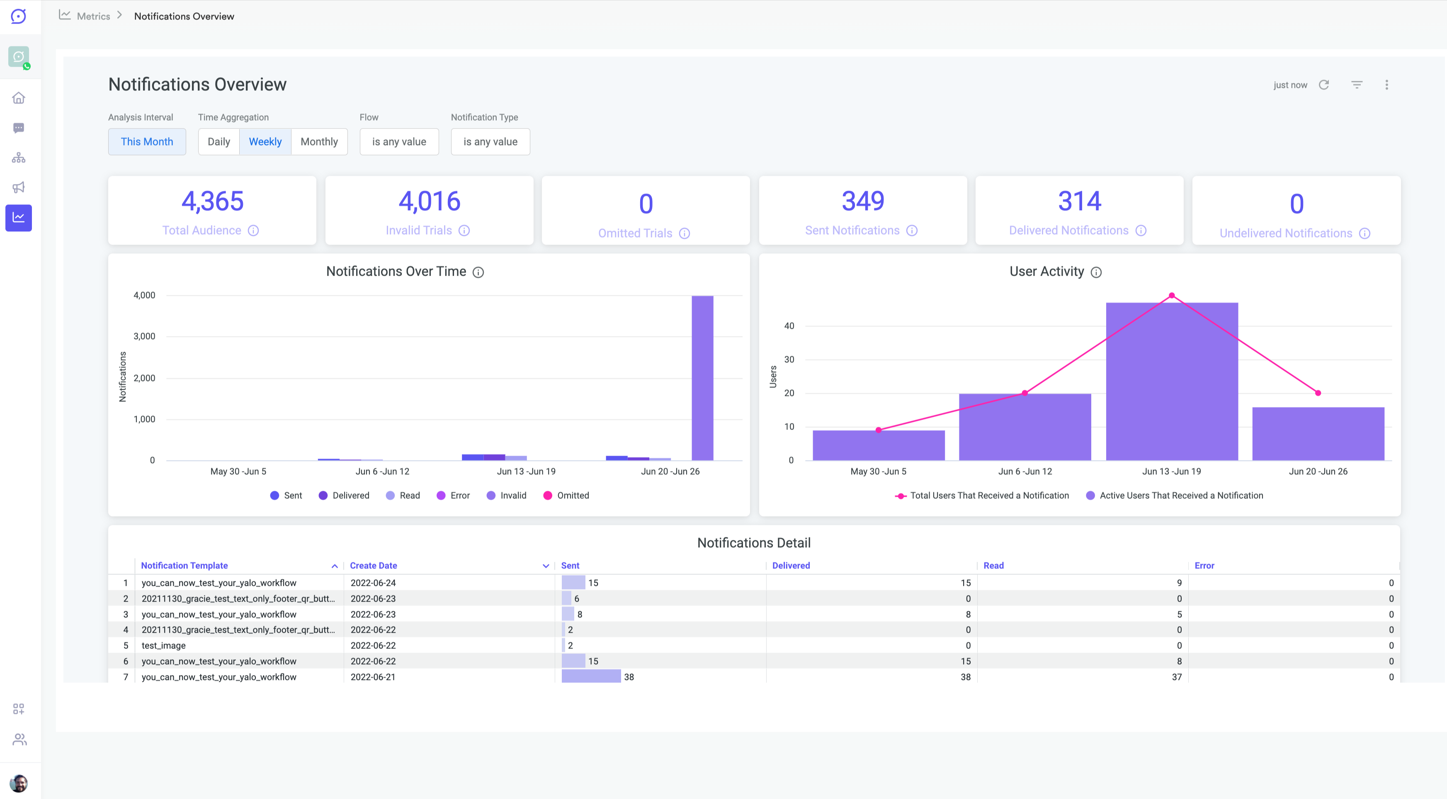This screenshot has height=799, width=1447.
Task: Open the three-dot dashboard actions menu
Action: [1386, 85]
